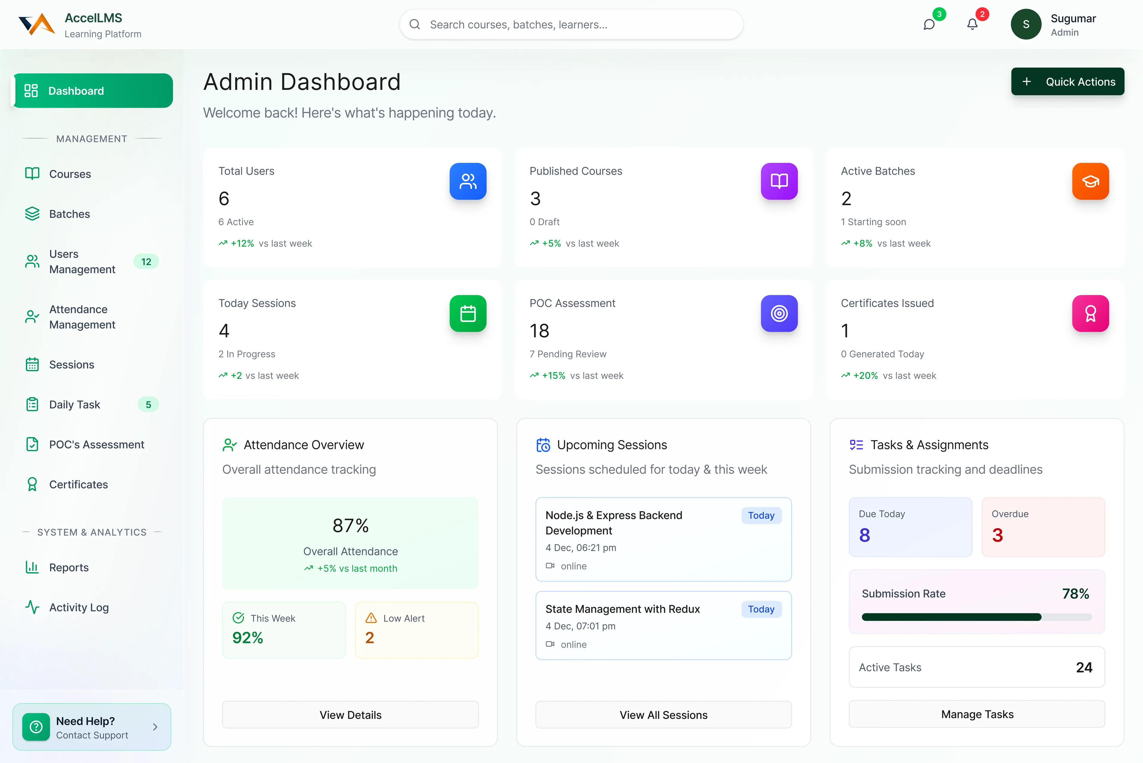
Task: Open Activity Log page
Action: click(79, 607)
